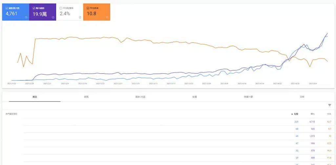Select the 日期 (Dates) tab
The height and width of the screenshot is (165, 336).
[302, 97]
